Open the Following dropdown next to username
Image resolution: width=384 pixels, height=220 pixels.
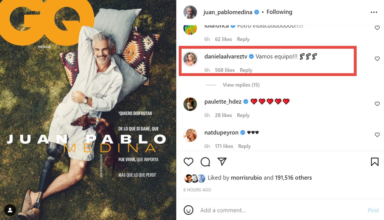(279, 12)
